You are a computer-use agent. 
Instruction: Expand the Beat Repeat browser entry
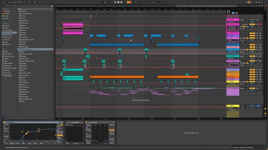(x=18, y=92)
